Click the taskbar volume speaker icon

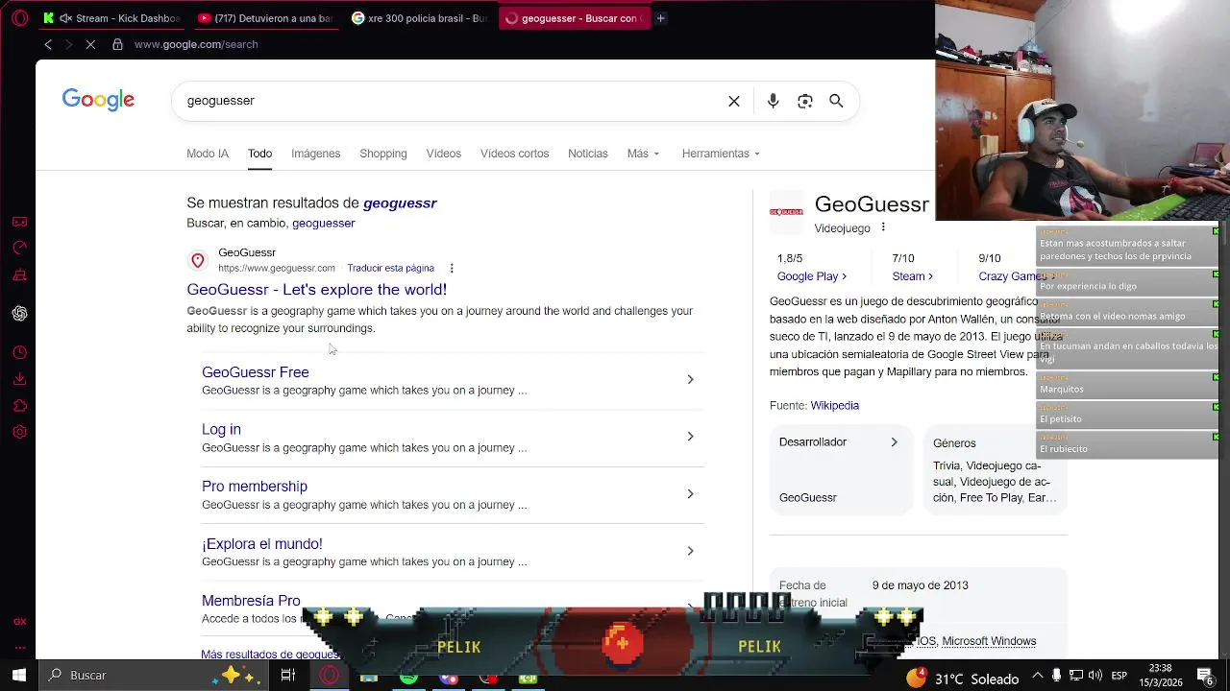(x=1095, y=675)
